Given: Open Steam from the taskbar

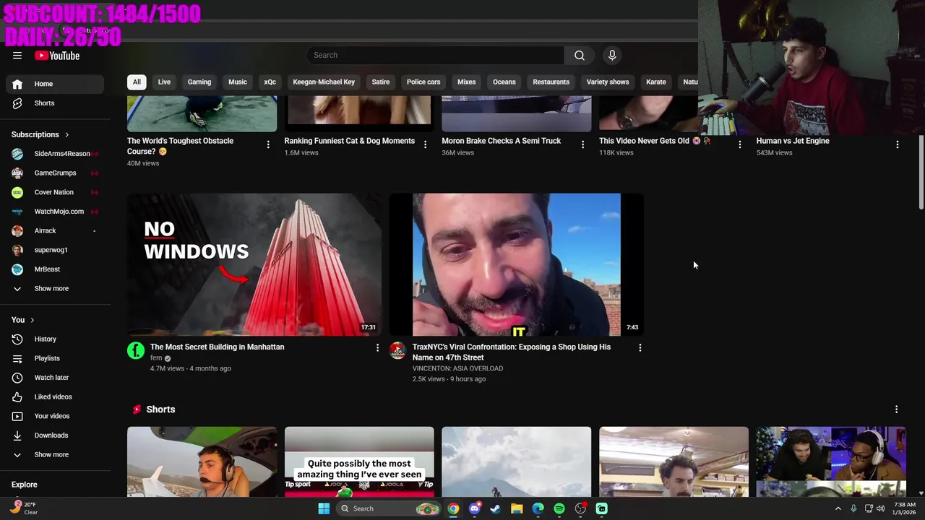Looking at the screenshot, I should click(x=495, y=508).
